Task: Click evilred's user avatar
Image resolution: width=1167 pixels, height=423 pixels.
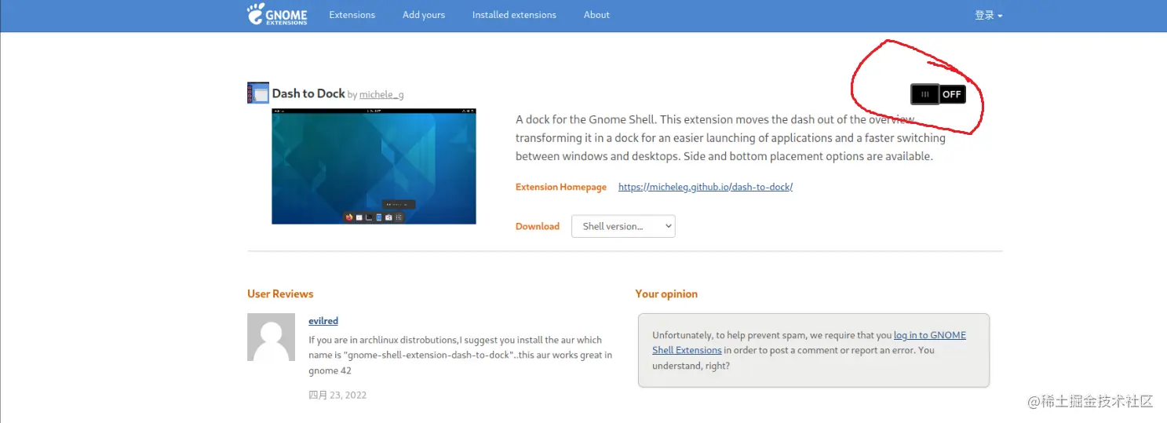Action: pyautogui.click(x=271, y=337)
